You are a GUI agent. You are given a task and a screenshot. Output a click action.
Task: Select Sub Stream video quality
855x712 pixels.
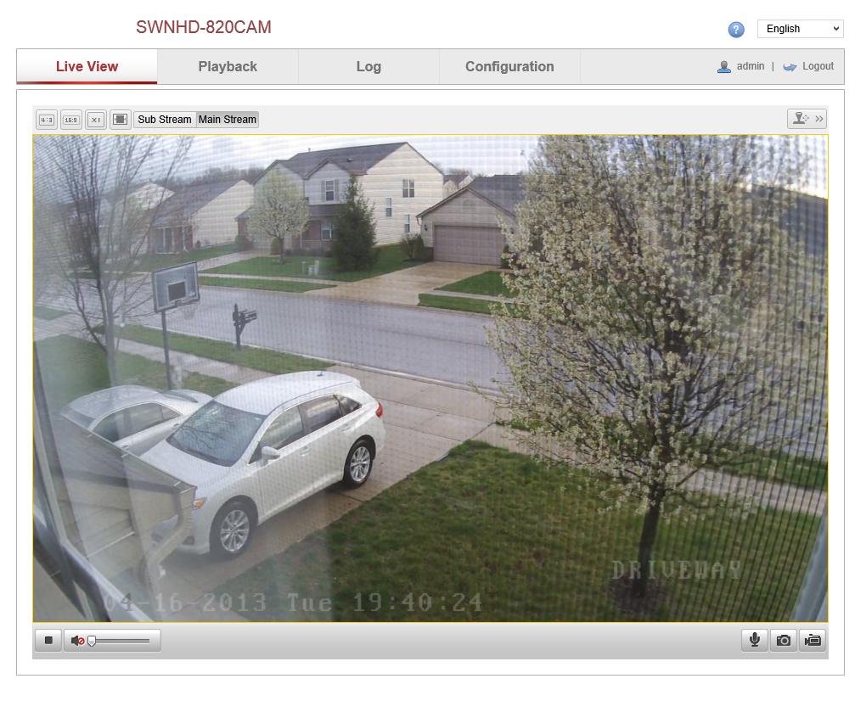click(165, 120)
